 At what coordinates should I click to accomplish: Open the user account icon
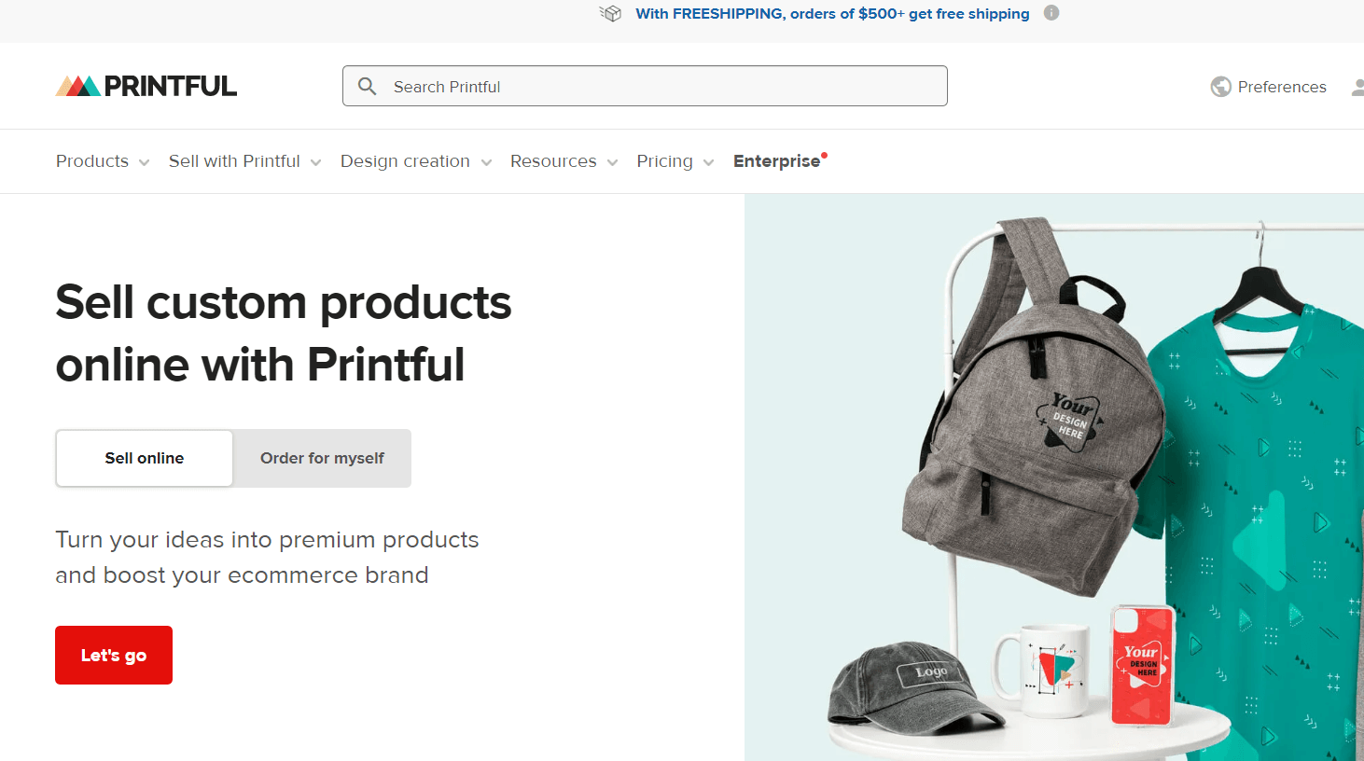(1357, 87)
